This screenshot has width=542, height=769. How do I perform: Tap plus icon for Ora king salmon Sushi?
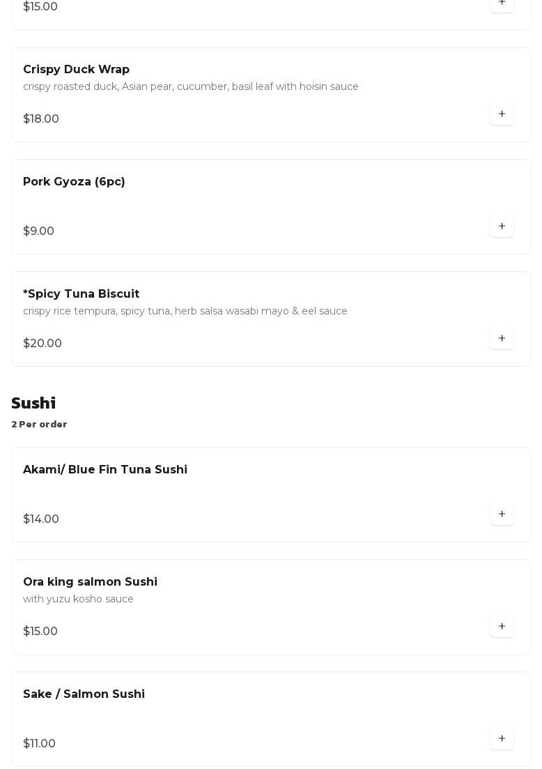coord(502,626)
